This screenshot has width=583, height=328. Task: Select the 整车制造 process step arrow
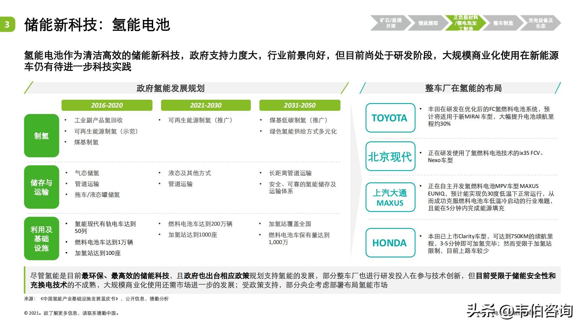coord(503,23)
